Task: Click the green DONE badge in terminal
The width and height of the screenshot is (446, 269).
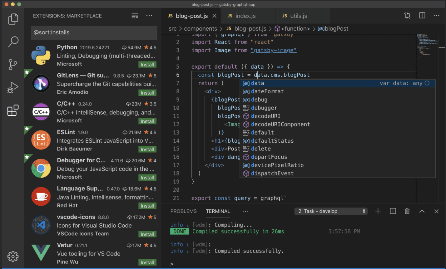Action: [180, 231]
